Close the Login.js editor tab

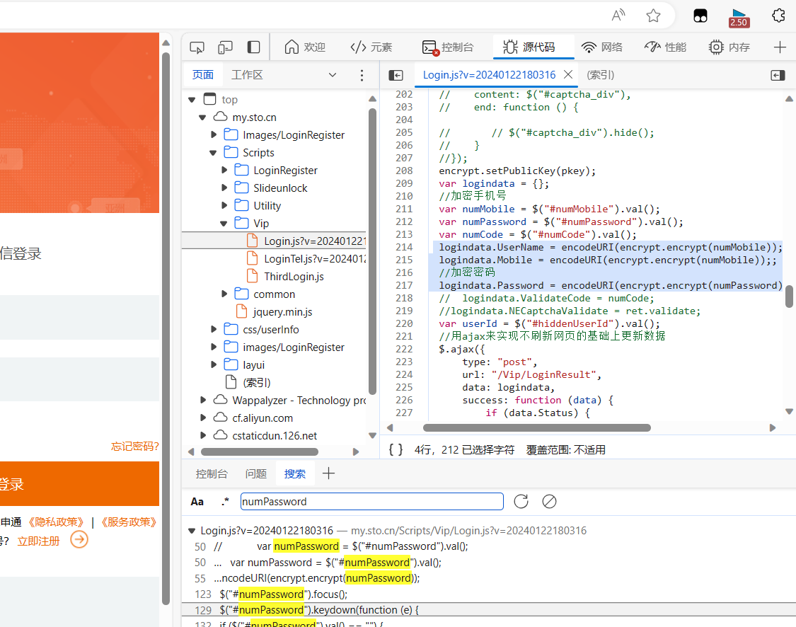click(x=569, y=74)
